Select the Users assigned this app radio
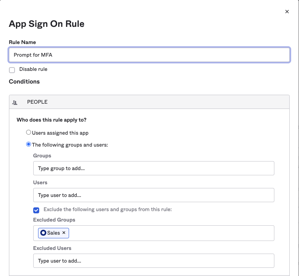Image resolution: width=299 pixels, height=276 pixels. click(28, 132)
